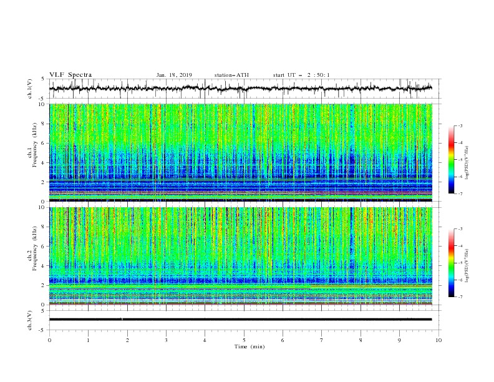The image size is (494, 382).
Task: Click the "-7" tick on ch.2 colorbar
Action: pos(460,296)
